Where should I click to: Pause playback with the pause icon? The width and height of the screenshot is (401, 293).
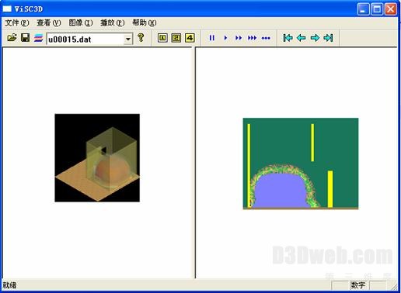click(x=212, y=38)
